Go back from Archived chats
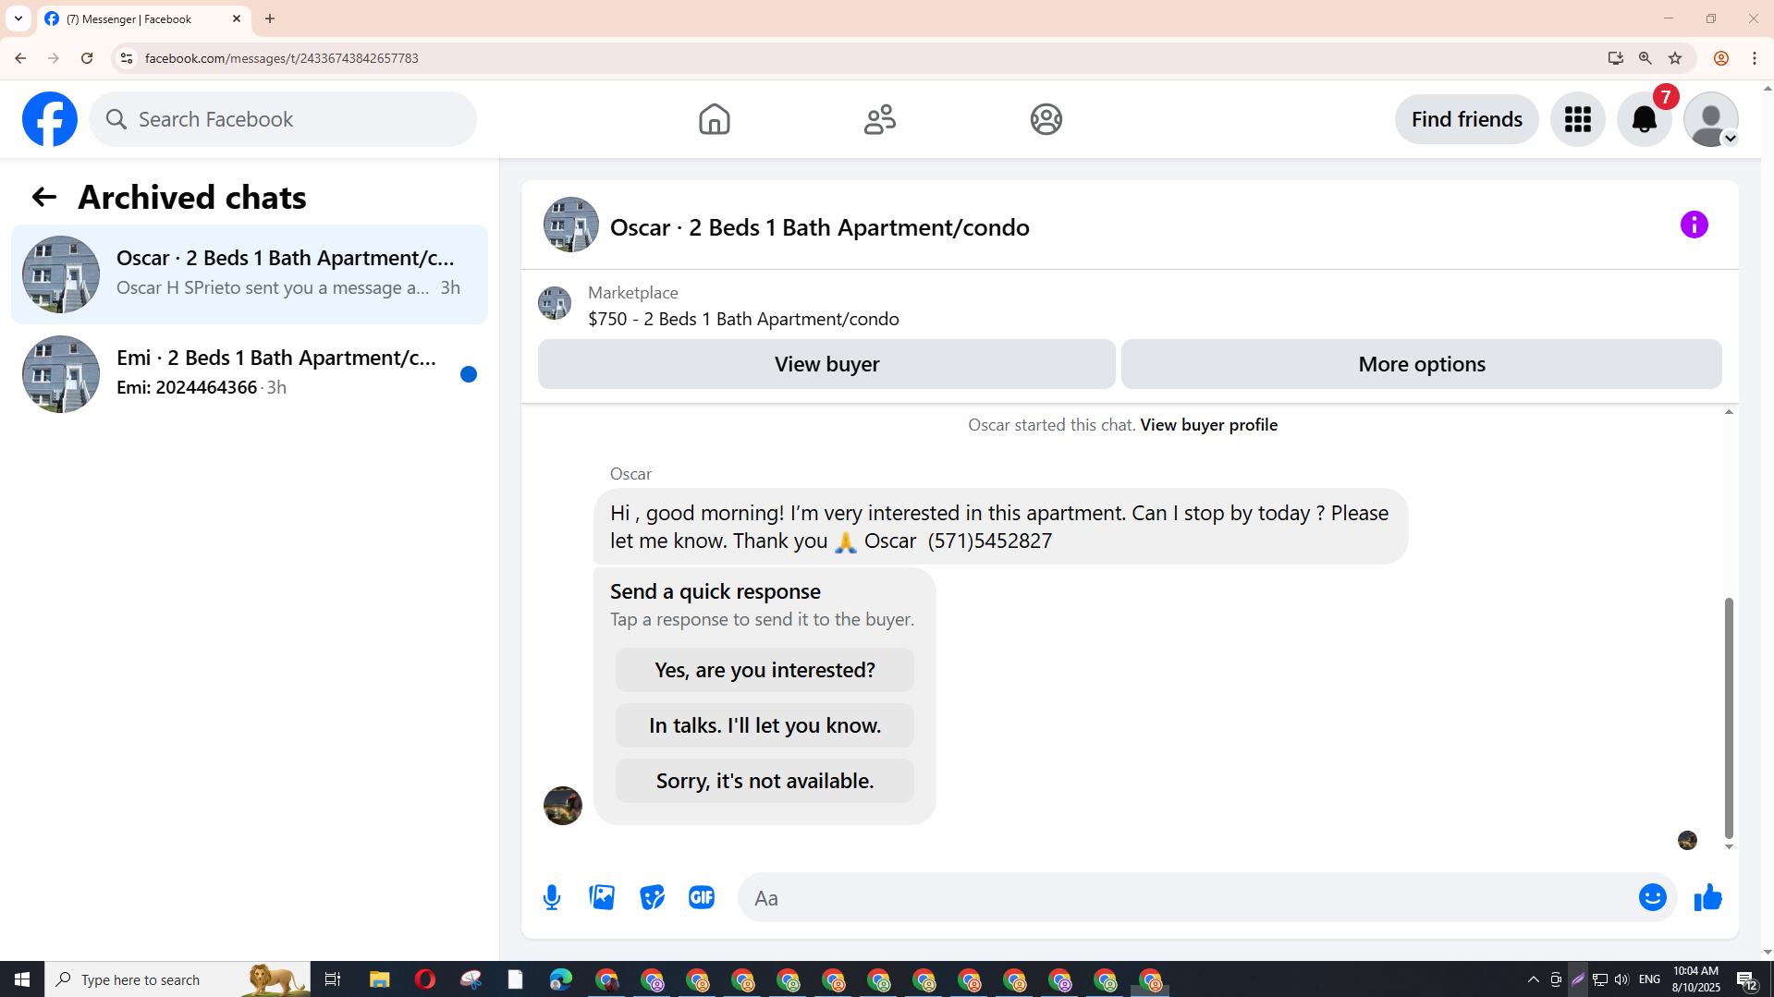Image resolution: width=1774 pixels, height=997 pixels. 43,197
